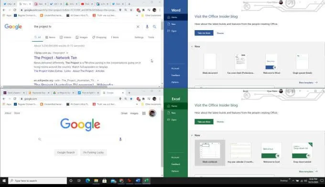Open Welcome to Excel template

[x=271, y=153]
